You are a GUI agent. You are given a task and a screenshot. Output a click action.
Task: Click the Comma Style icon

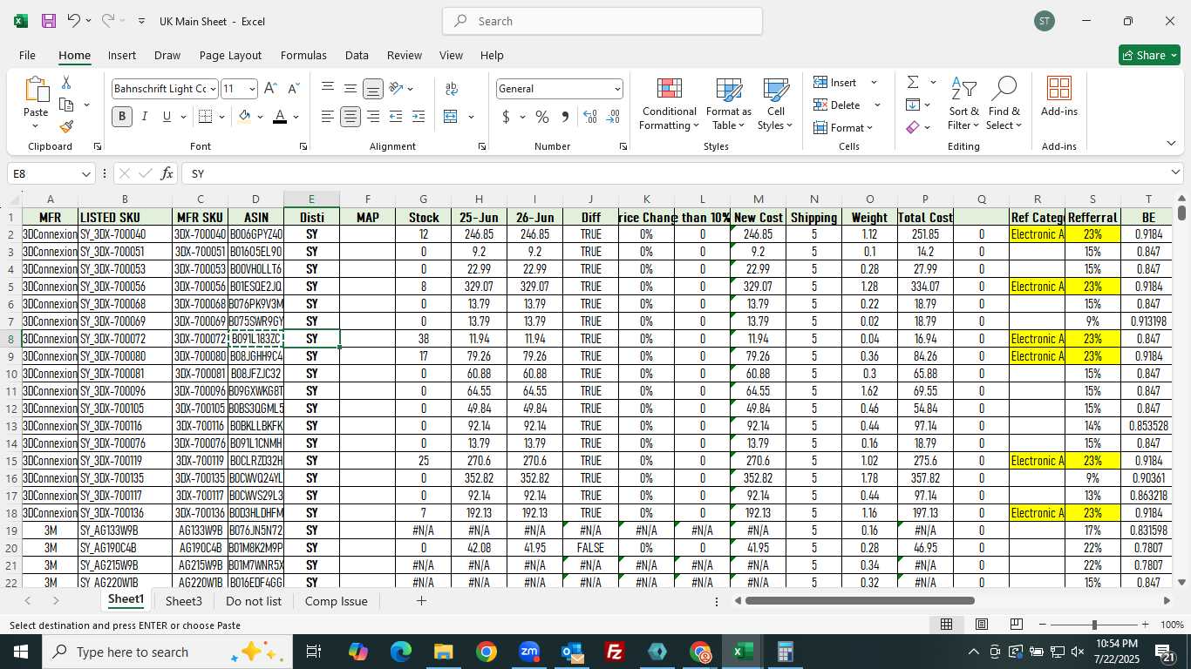(x=565, y=117)
